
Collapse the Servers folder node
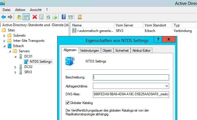point(10,51)
